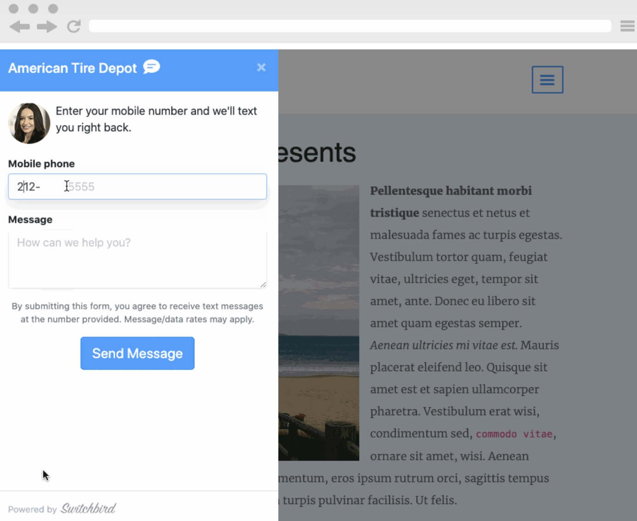Screen dimensions: 637x521
Task: Click into the Message text area
Action: (137, 260)
